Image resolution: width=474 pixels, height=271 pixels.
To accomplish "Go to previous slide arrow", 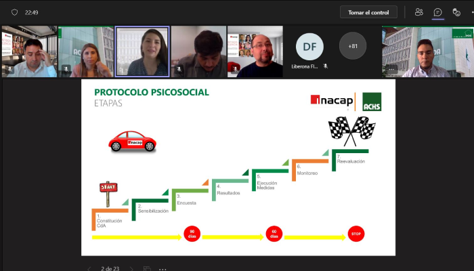I will click(x=89, y=268).
